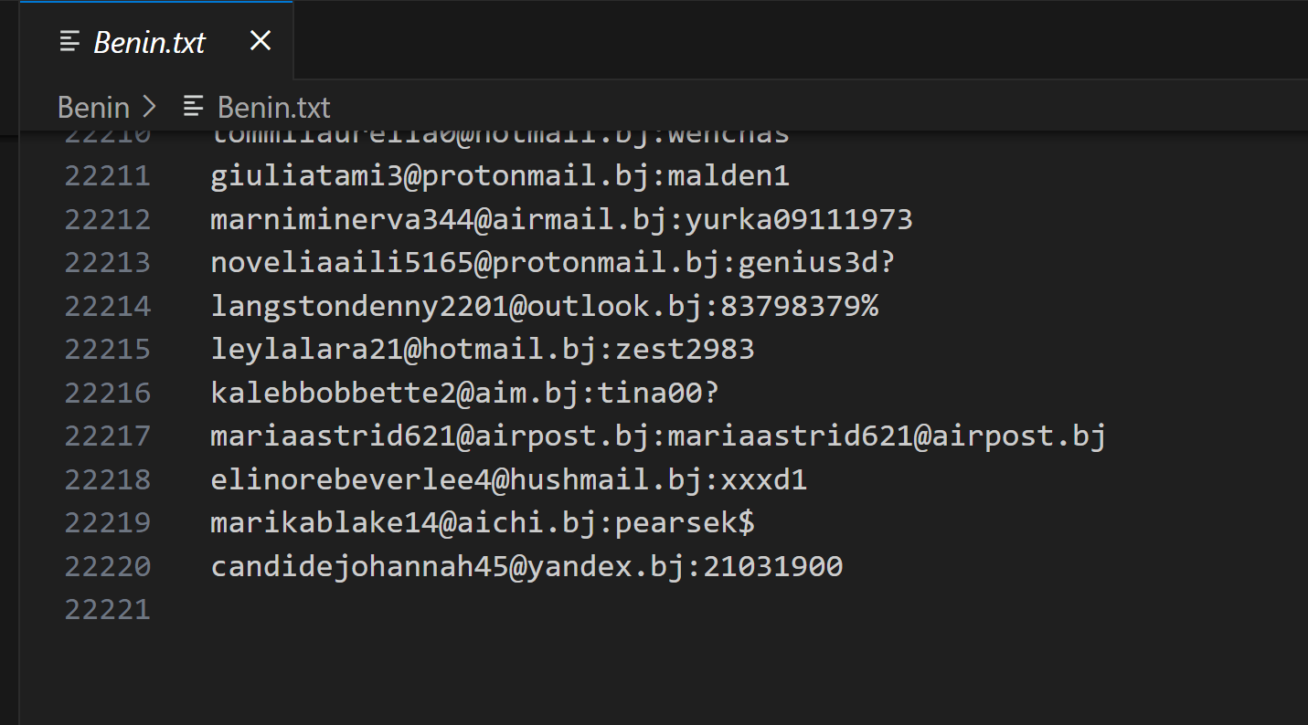This screenshot has height=725, width=1308.
Task: Click line number 22215 in the gutter
Action: point(107,349)
